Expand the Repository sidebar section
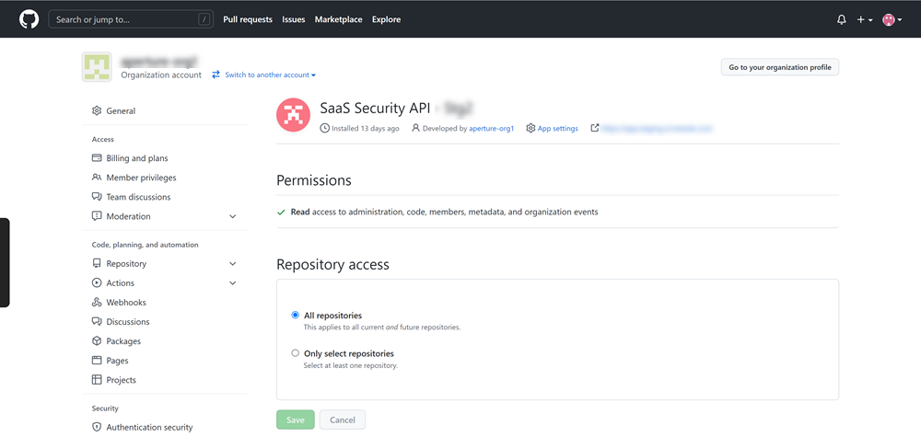 click(232, 264)
